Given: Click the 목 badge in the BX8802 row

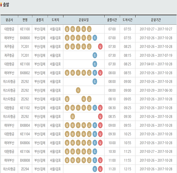Looking at the screenshot, I should pos(84,73).
